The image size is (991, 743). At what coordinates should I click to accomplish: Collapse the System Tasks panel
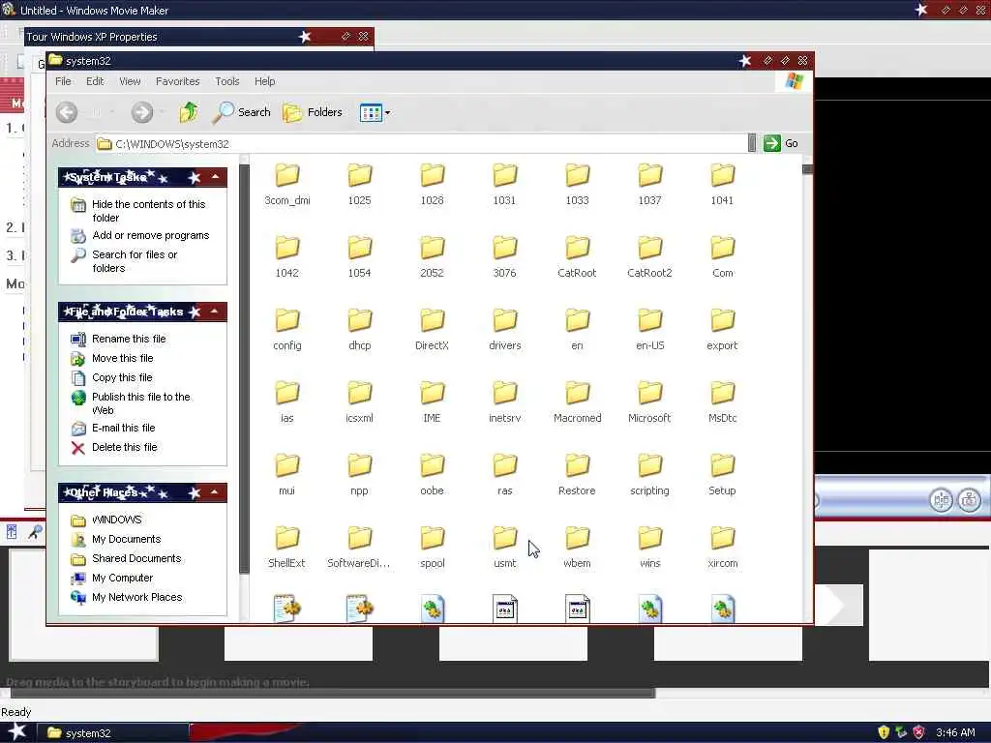point(216,177)
